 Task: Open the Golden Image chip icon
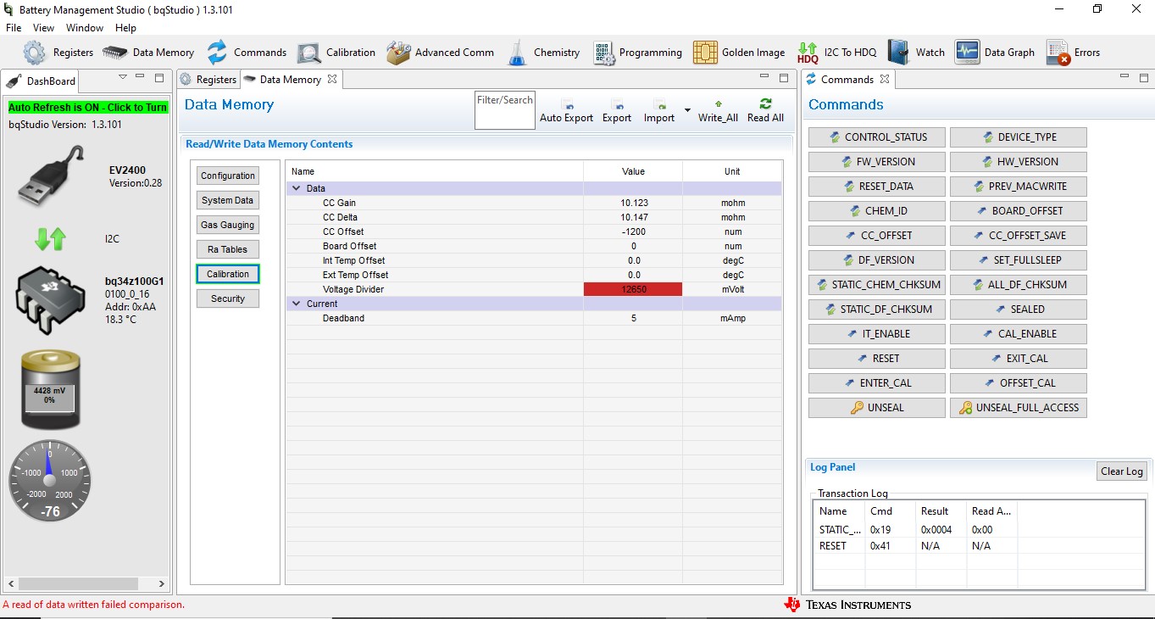705,53
